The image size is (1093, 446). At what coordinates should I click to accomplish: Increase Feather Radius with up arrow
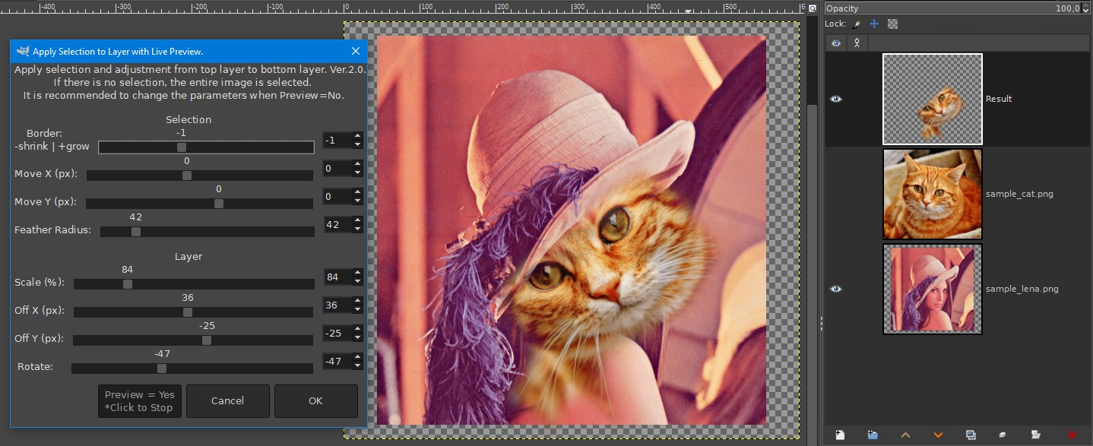[x=358, y=220]
